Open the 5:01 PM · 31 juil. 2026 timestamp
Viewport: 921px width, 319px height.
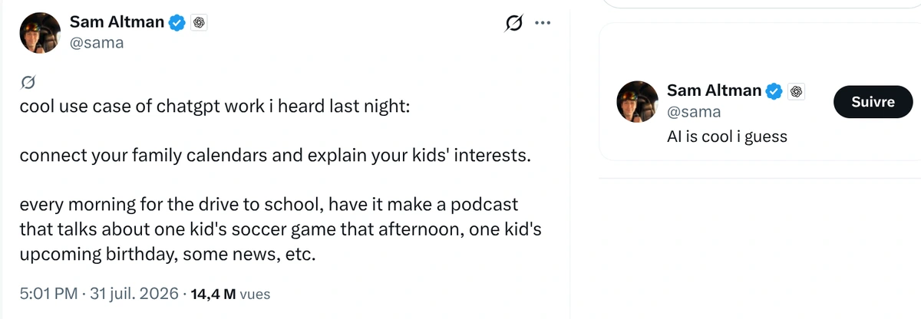click(100, 294)
